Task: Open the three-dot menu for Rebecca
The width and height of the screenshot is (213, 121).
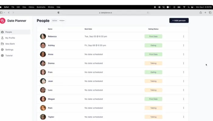Action: pyautogui.click(x=183, y=37)
